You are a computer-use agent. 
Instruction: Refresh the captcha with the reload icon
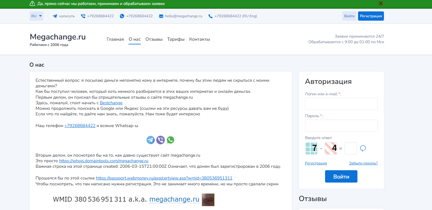click(363, 148)
